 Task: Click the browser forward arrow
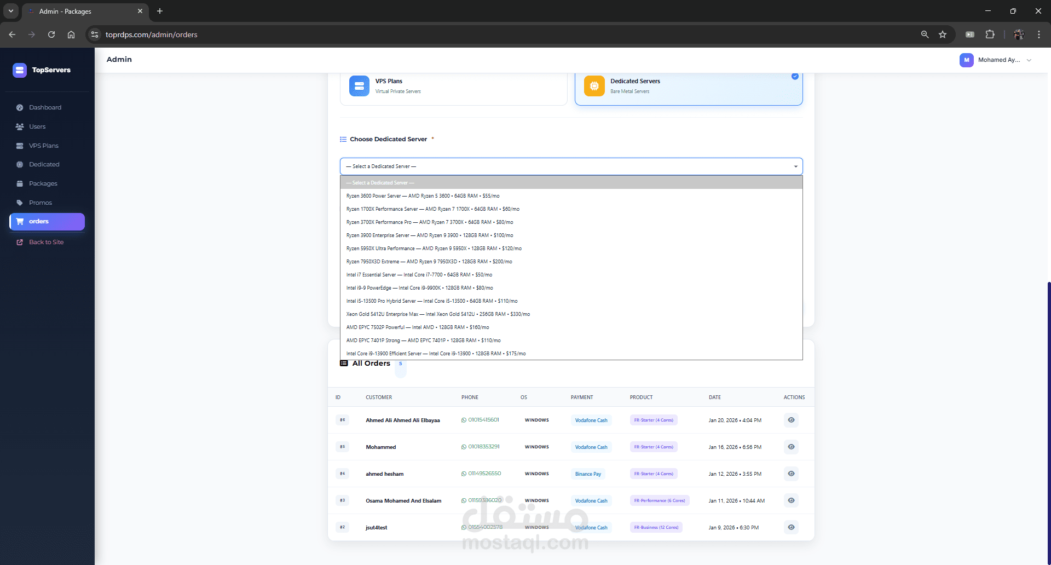[x=32, y=34]
